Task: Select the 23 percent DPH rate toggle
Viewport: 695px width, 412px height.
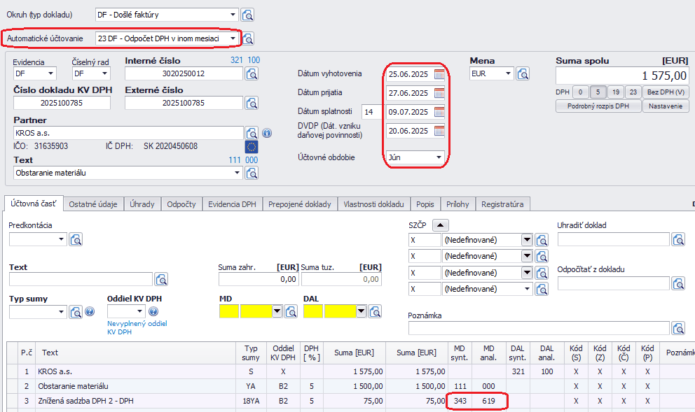Action: pyautogui.click(x=633, y=92)
